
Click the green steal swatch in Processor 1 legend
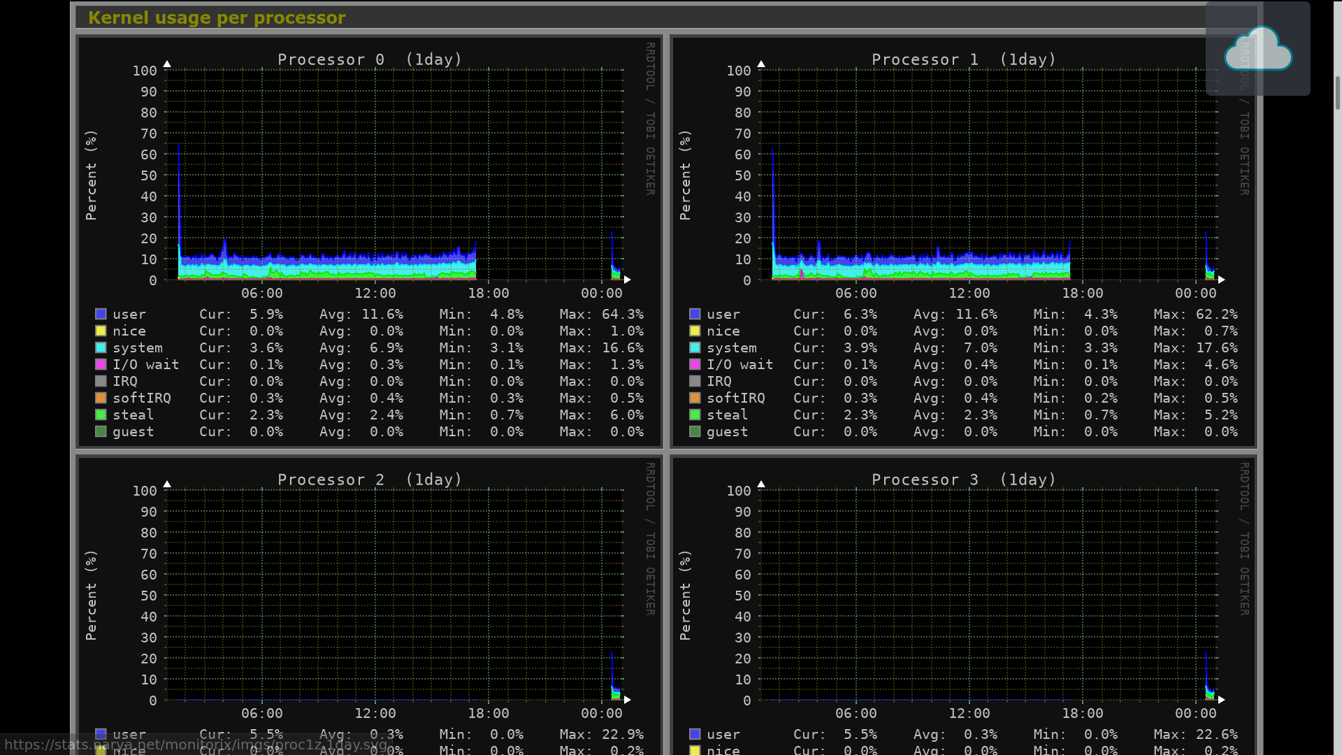click(x=695, y=415)
